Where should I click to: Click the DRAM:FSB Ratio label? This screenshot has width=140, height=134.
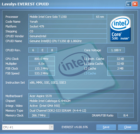(103, 115)
